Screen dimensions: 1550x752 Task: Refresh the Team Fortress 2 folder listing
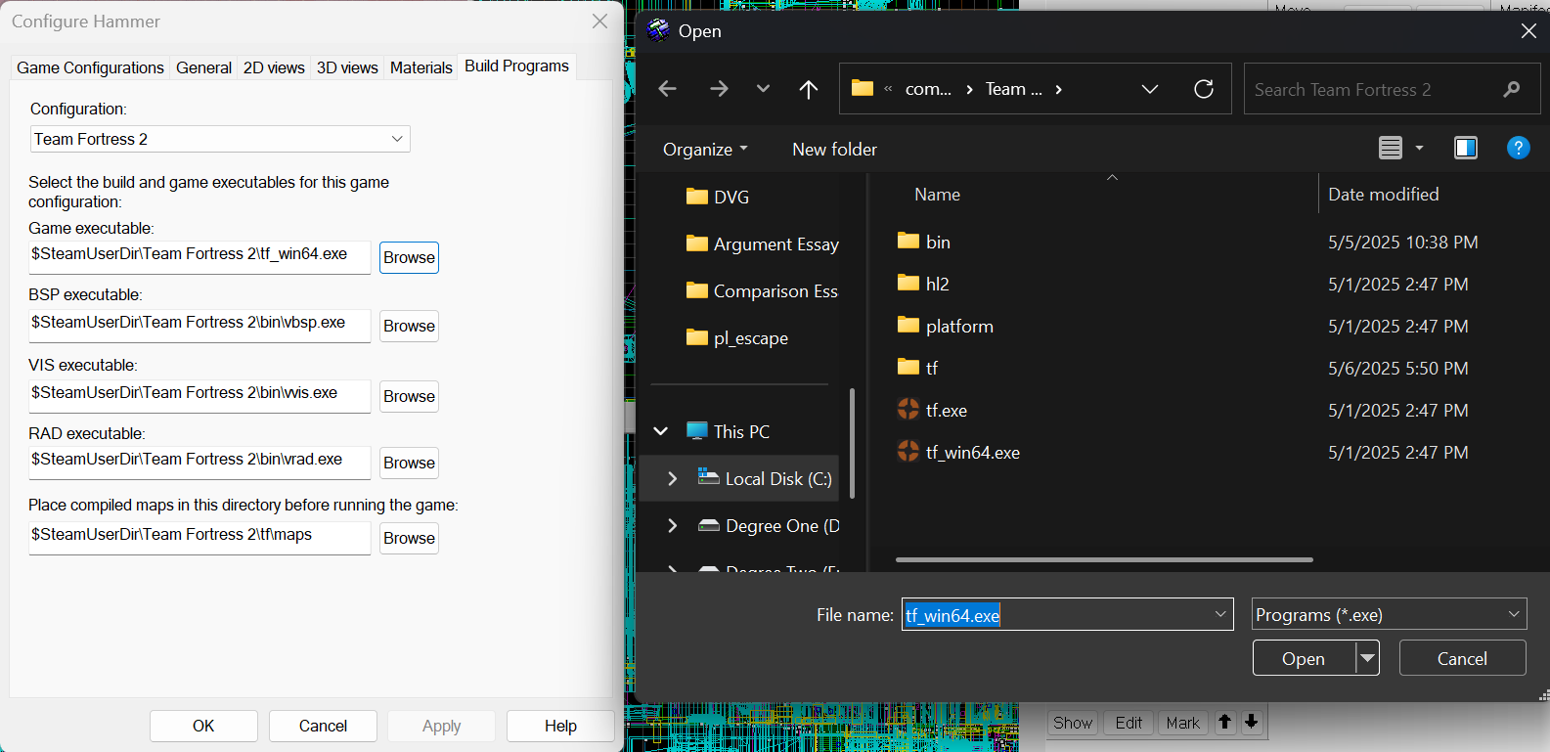1204,89
